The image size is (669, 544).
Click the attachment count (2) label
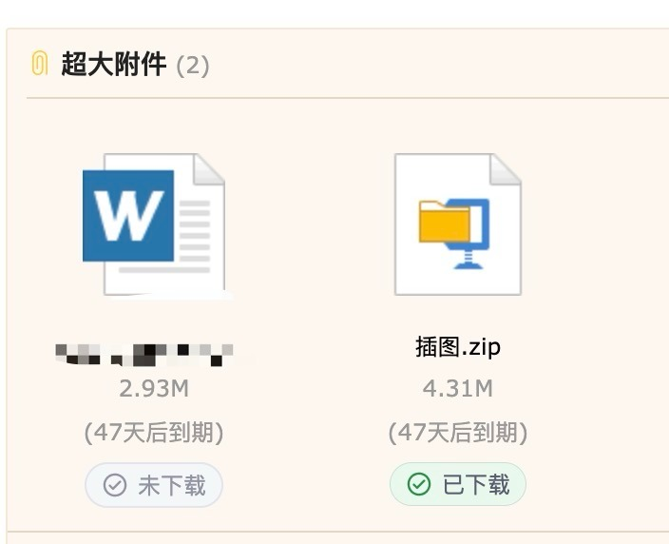[x=193, y=66]
